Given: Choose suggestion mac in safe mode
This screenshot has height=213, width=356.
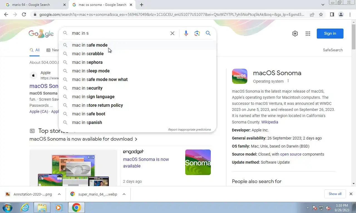Looking at the screenshot, I should tap(137, 45).
